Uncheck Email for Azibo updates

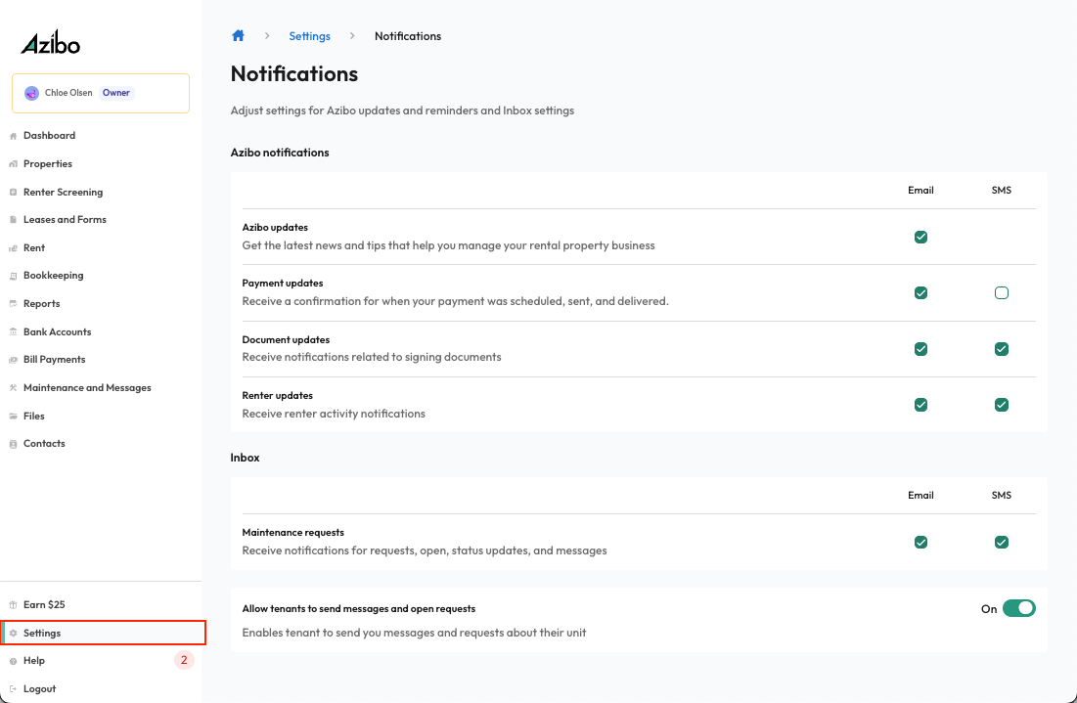tap(921, 237)
